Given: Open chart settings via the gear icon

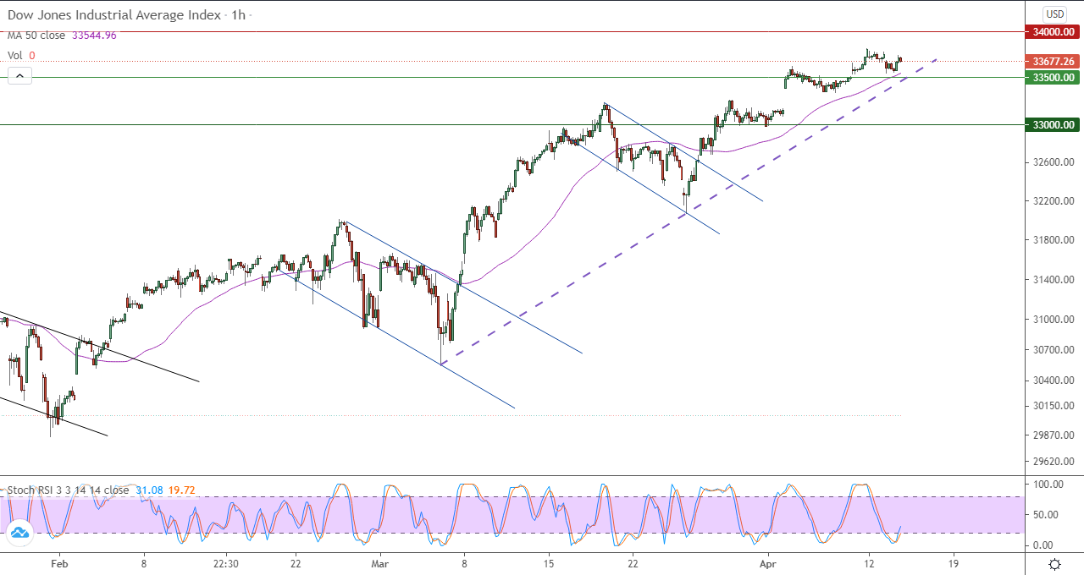Looking at the screenshot, I should [1055, 564].
